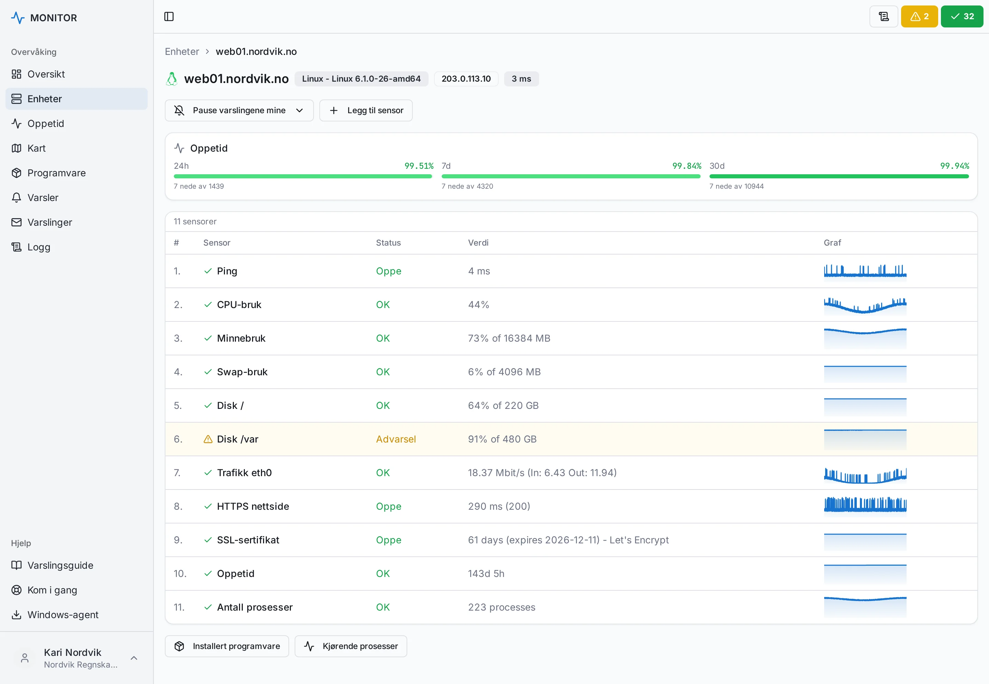This screenshot has height=684, width=989.
Task: Click the MONITOR pulse logo
Action: click(18, 17)
